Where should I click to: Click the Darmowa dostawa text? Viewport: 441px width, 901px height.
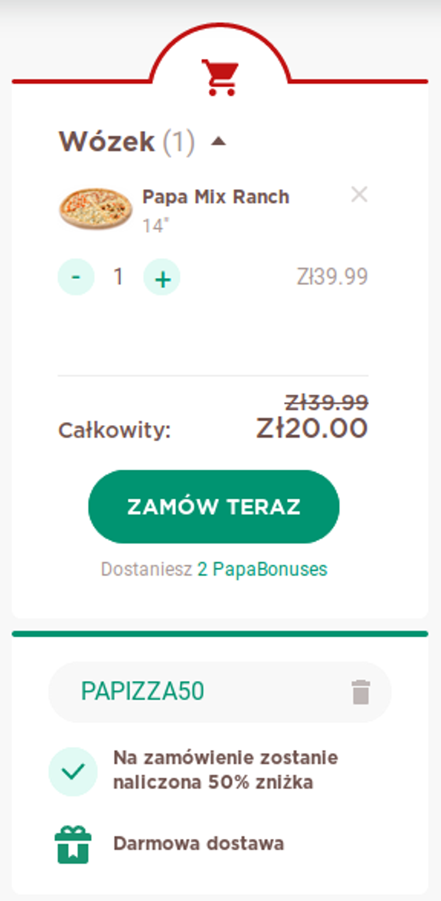point(198,843)
